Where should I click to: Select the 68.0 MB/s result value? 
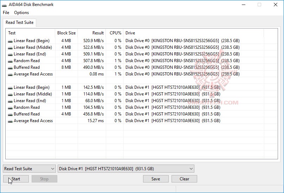tap(95, 101)
